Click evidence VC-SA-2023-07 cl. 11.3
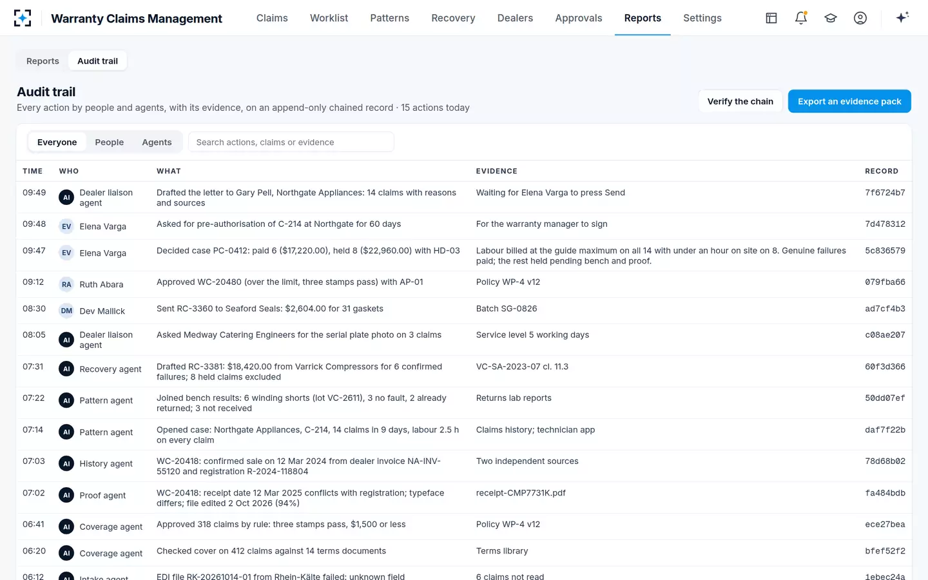Viewport: 928px width, 580px height. 522,367
